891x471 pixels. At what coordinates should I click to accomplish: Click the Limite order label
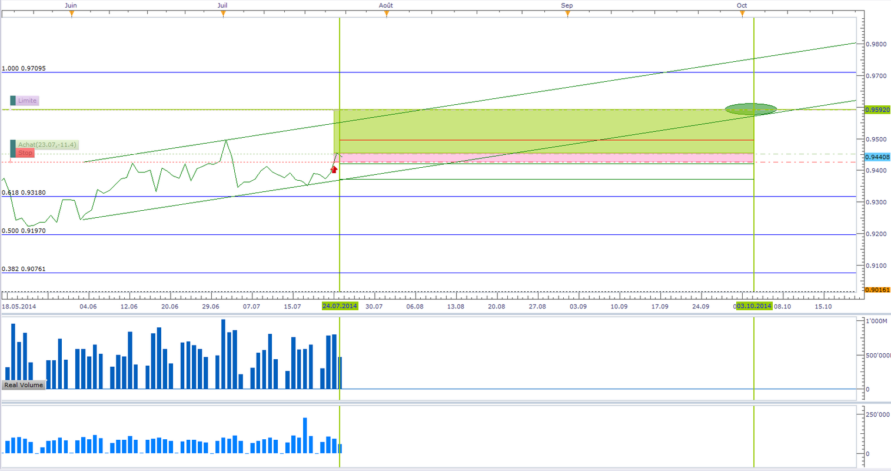28,101
